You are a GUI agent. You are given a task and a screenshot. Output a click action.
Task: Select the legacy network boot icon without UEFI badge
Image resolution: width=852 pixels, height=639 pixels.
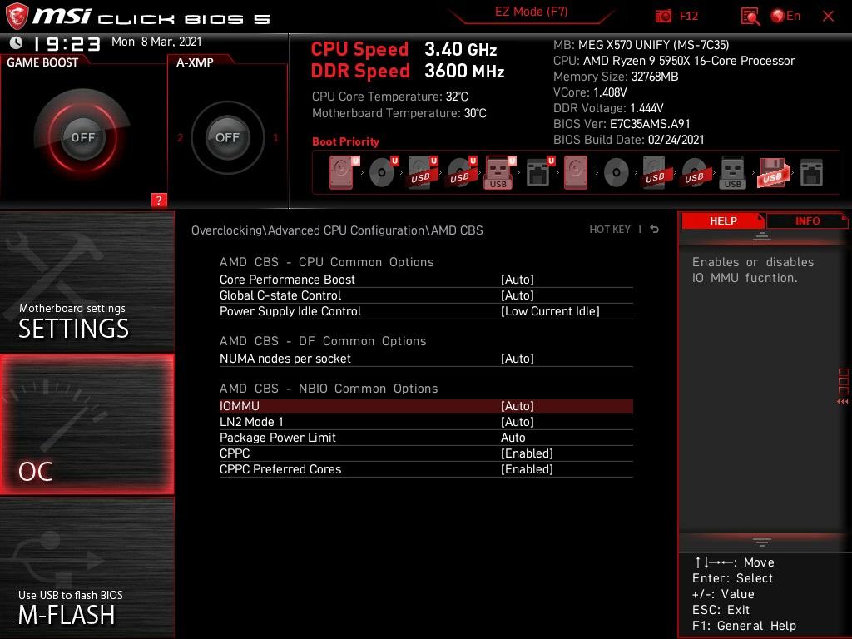coord(811,173)
